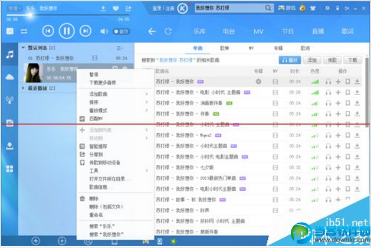Choose 智能推荐 in the context menu

coord(98,146)
